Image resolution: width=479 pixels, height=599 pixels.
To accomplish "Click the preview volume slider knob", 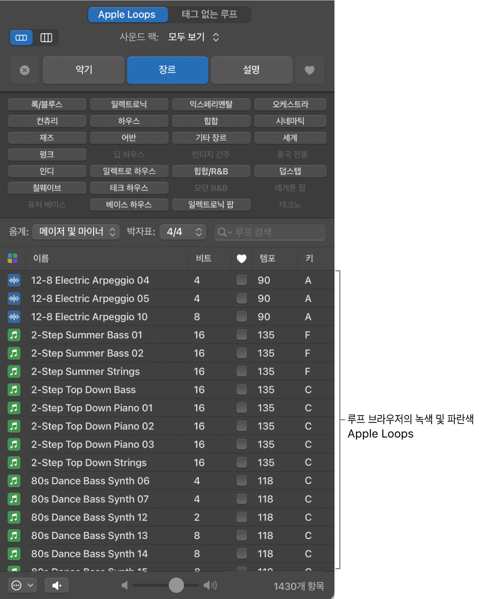I will (x=176, y=585).
